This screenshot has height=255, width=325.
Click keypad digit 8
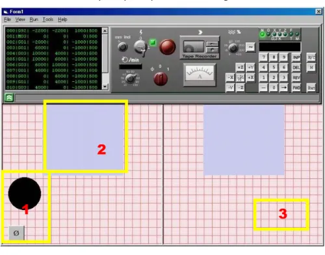pos(274,57)
